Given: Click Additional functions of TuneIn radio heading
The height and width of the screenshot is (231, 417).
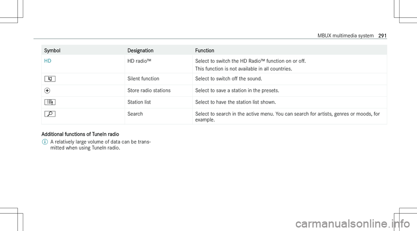Looking at the screenshot, I should [x=80, y=134].
